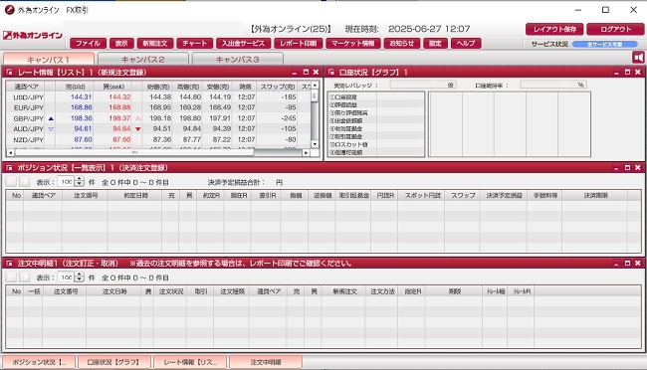Close the 注文中明細 panel

[x=637, y=264]
